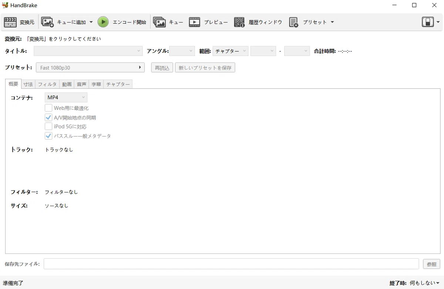Viewport: 444px width, 289px height.
Task: Click the エンコード開始 label
Action: point(129,22)
